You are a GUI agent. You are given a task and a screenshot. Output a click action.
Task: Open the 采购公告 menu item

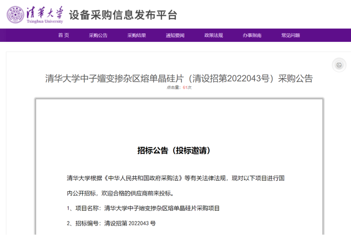[x=98, y=35]
